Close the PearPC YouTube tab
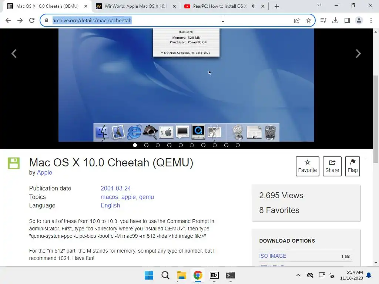 click(x=263, y=6)
